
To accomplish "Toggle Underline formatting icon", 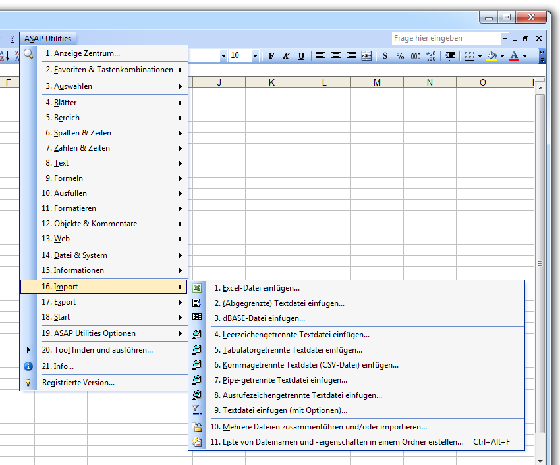I will click(x=301, y=56).
